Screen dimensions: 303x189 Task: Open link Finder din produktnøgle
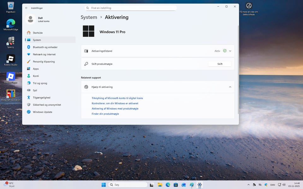pos(105,114)
